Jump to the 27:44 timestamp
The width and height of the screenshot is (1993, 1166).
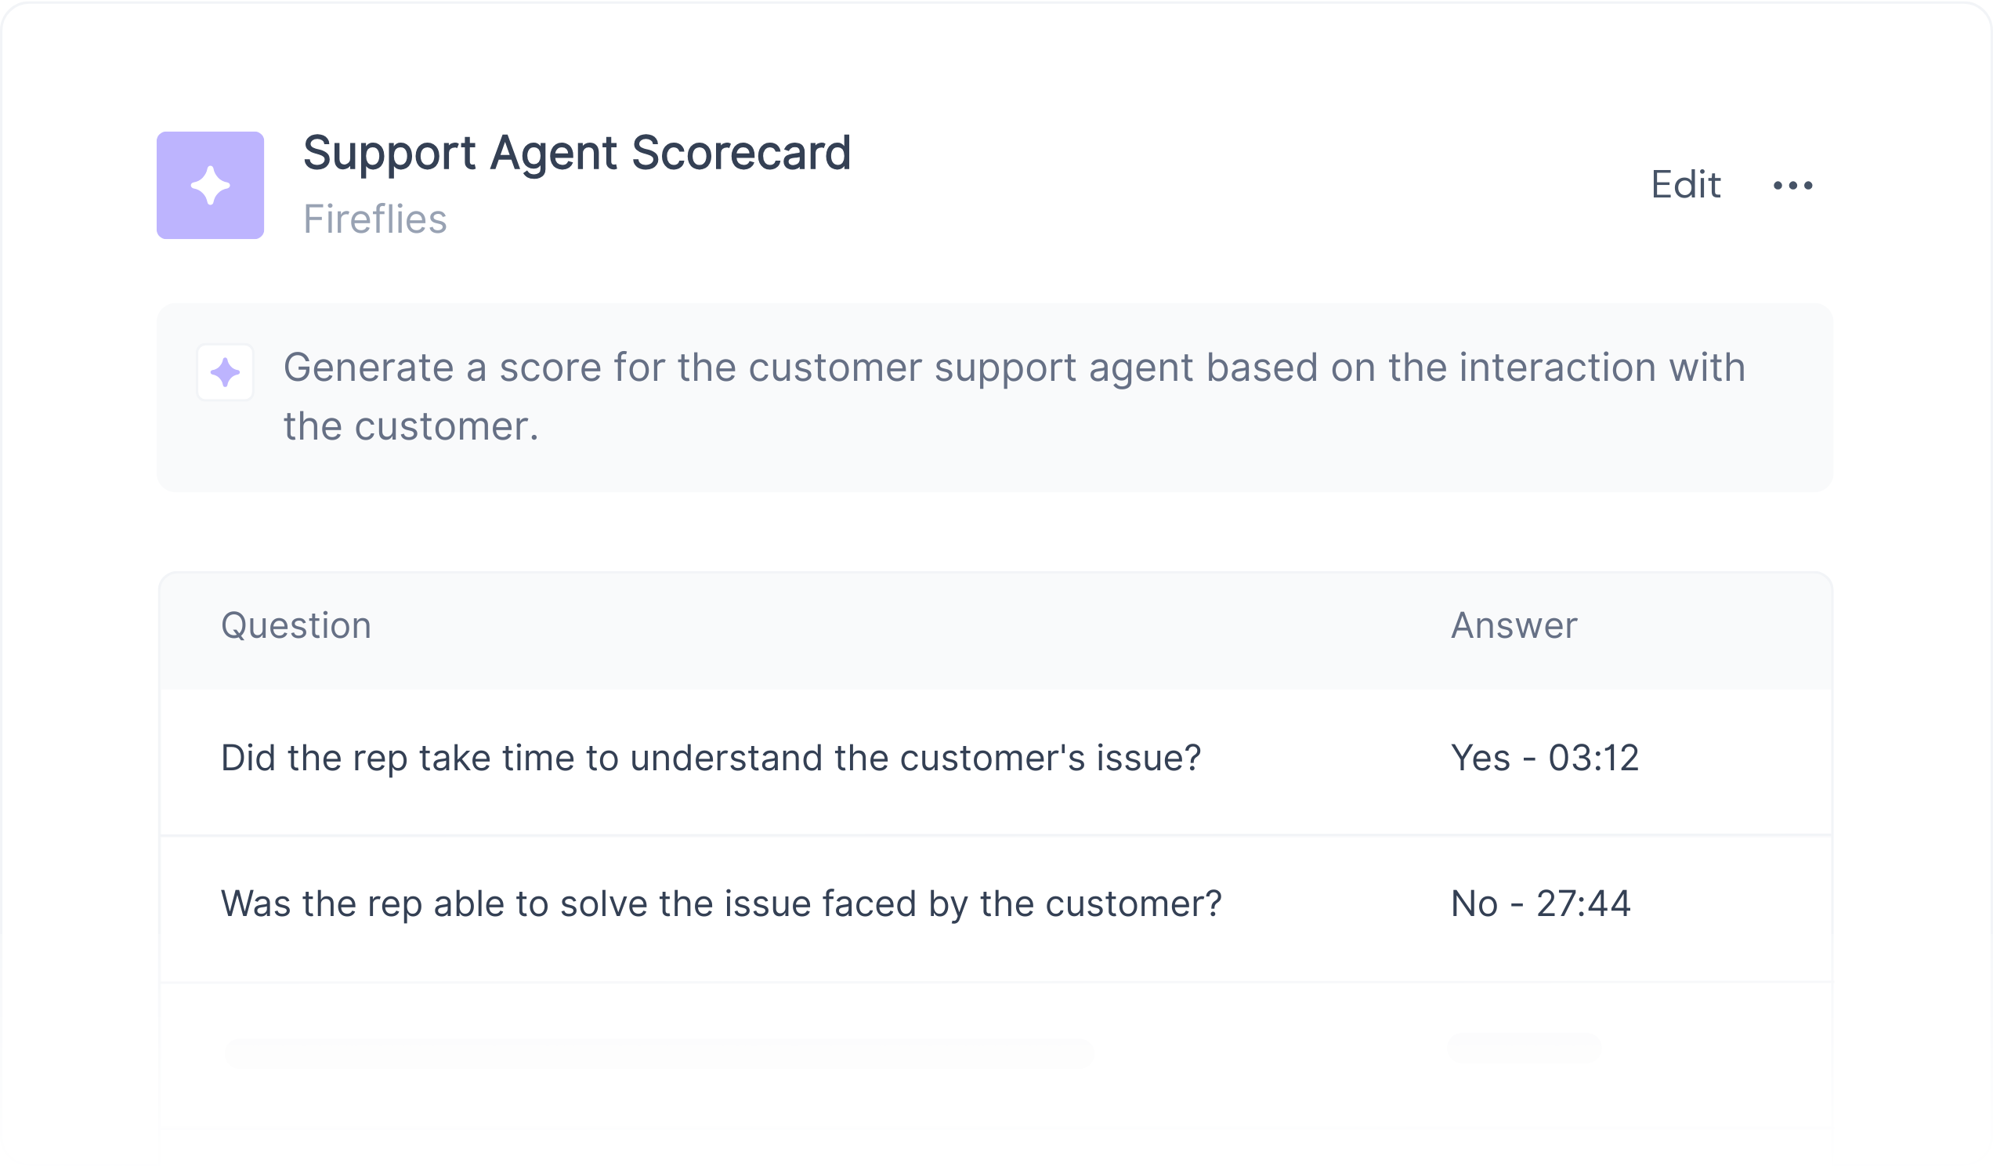1582,903
